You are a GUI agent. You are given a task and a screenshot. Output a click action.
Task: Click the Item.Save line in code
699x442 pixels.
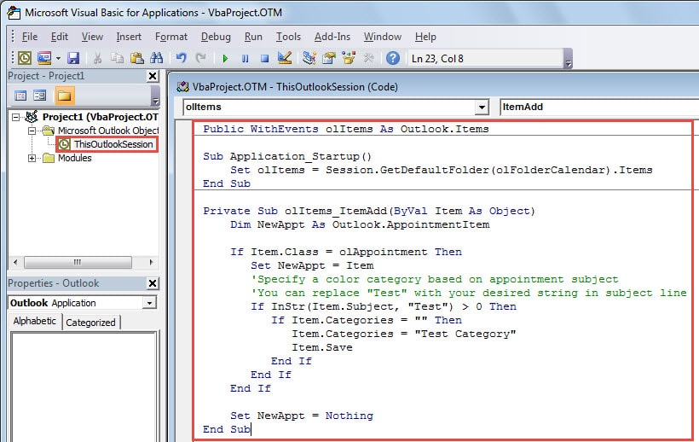pyautogui.click(x=322, y=347)
